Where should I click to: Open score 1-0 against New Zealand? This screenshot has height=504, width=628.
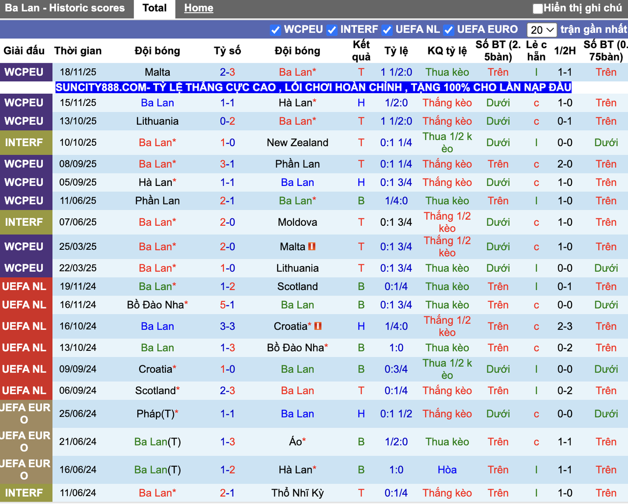pos(227,143)
